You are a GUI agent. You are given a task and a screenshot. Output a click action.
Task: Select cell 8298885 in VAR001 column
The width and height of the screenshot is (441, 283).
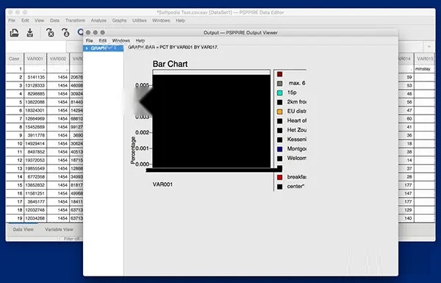coord(35,93)
